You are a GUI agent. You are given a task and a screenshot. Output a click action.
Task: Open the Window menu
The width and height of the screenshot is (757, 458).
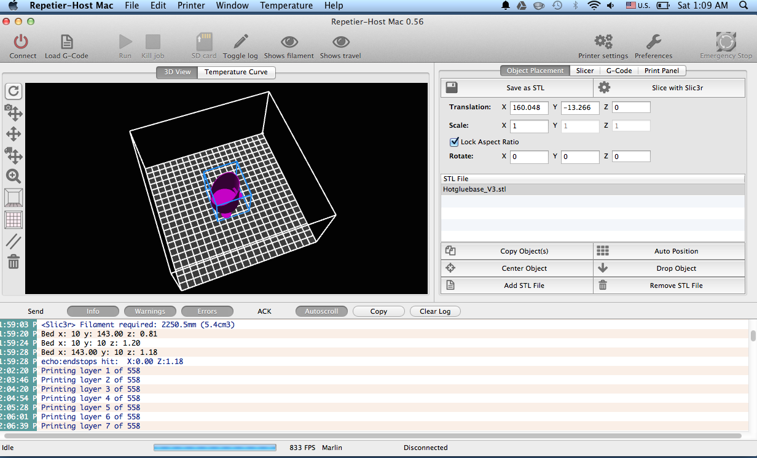[x=232, y=6]
